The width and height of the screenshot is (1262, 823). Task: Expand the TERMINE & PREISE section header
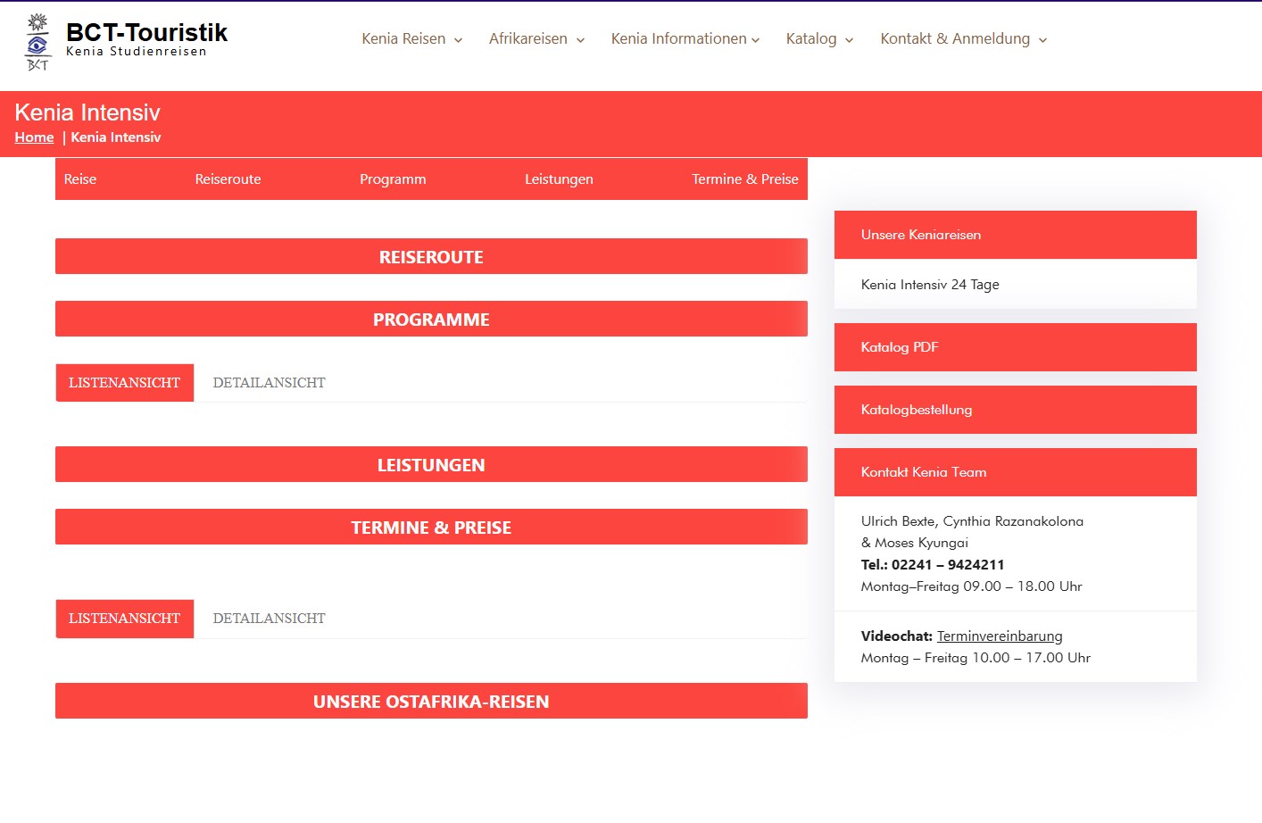(x=431, y=527)
